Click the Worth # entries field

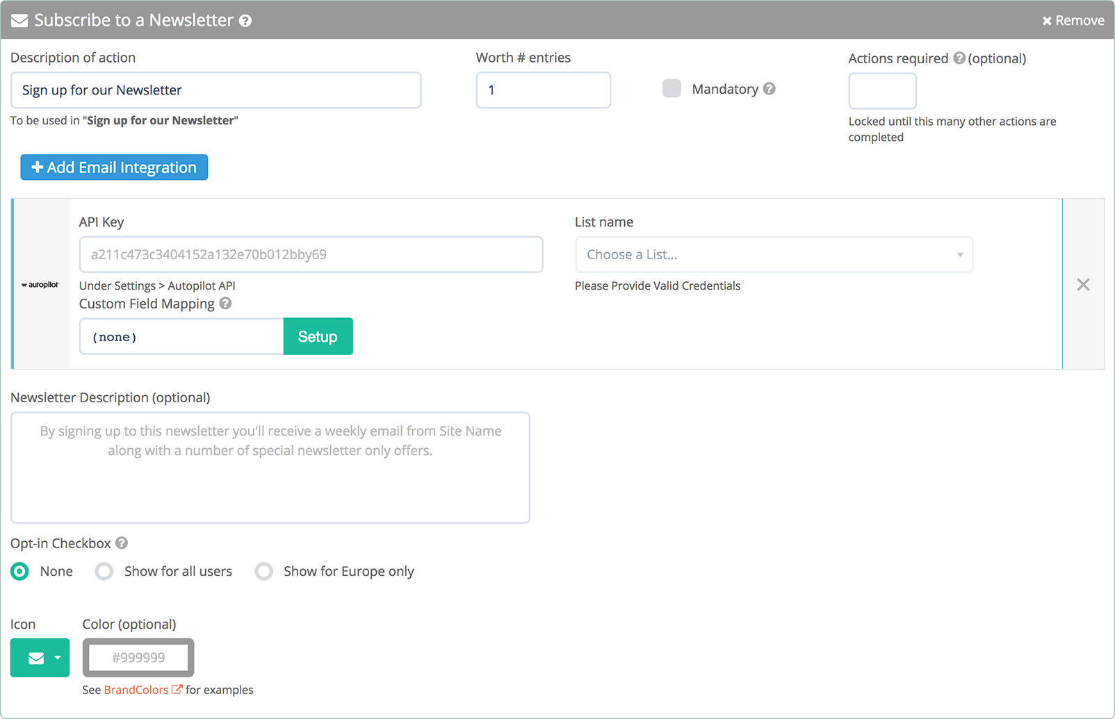[543, 90]
